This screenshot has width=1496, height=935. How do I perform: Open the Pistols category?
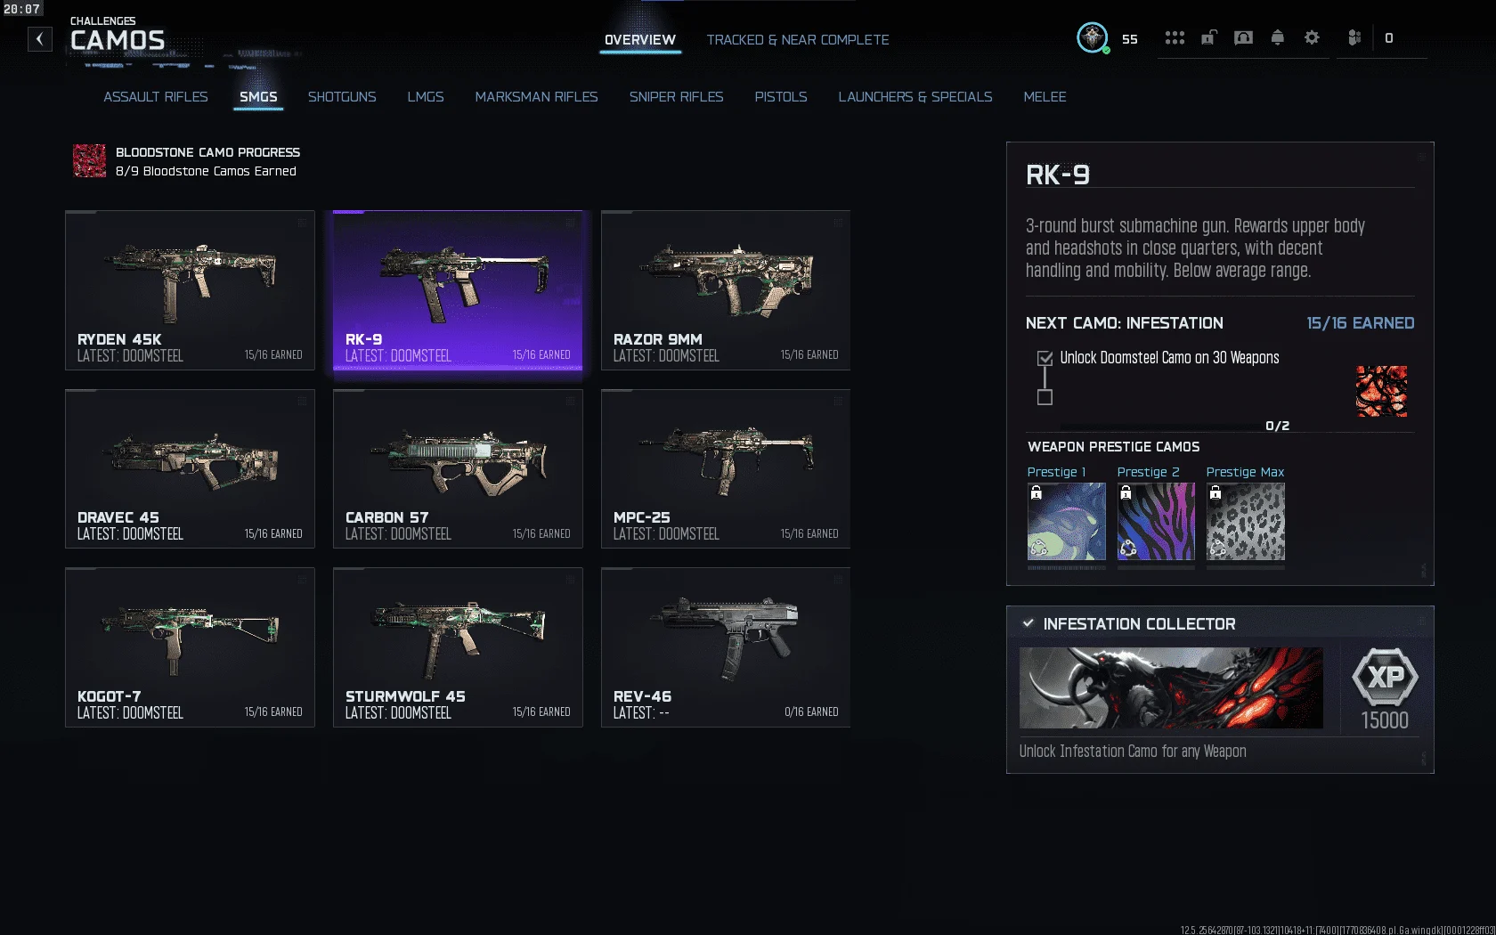781,97
